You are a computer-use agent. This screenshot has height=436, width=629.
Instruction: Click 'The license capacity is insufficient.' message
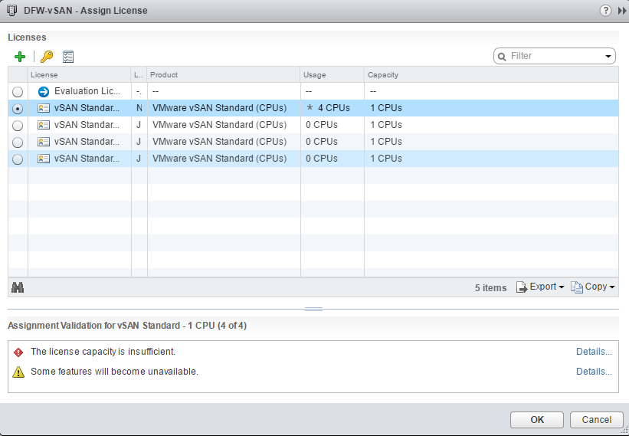tap(103, 352)
